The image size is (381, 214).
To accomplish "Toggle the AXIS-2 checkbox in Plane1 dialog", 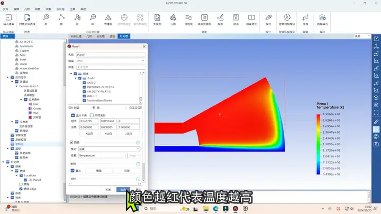I will pyautogui.click(x=84, y=83).
